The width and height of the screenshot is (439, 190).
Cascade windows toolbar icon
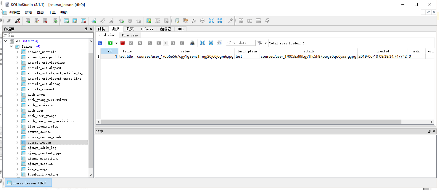pos(267,21)
